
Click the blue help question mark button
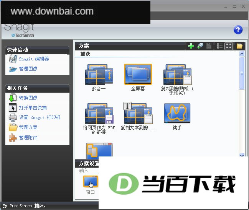coord(238,30)
